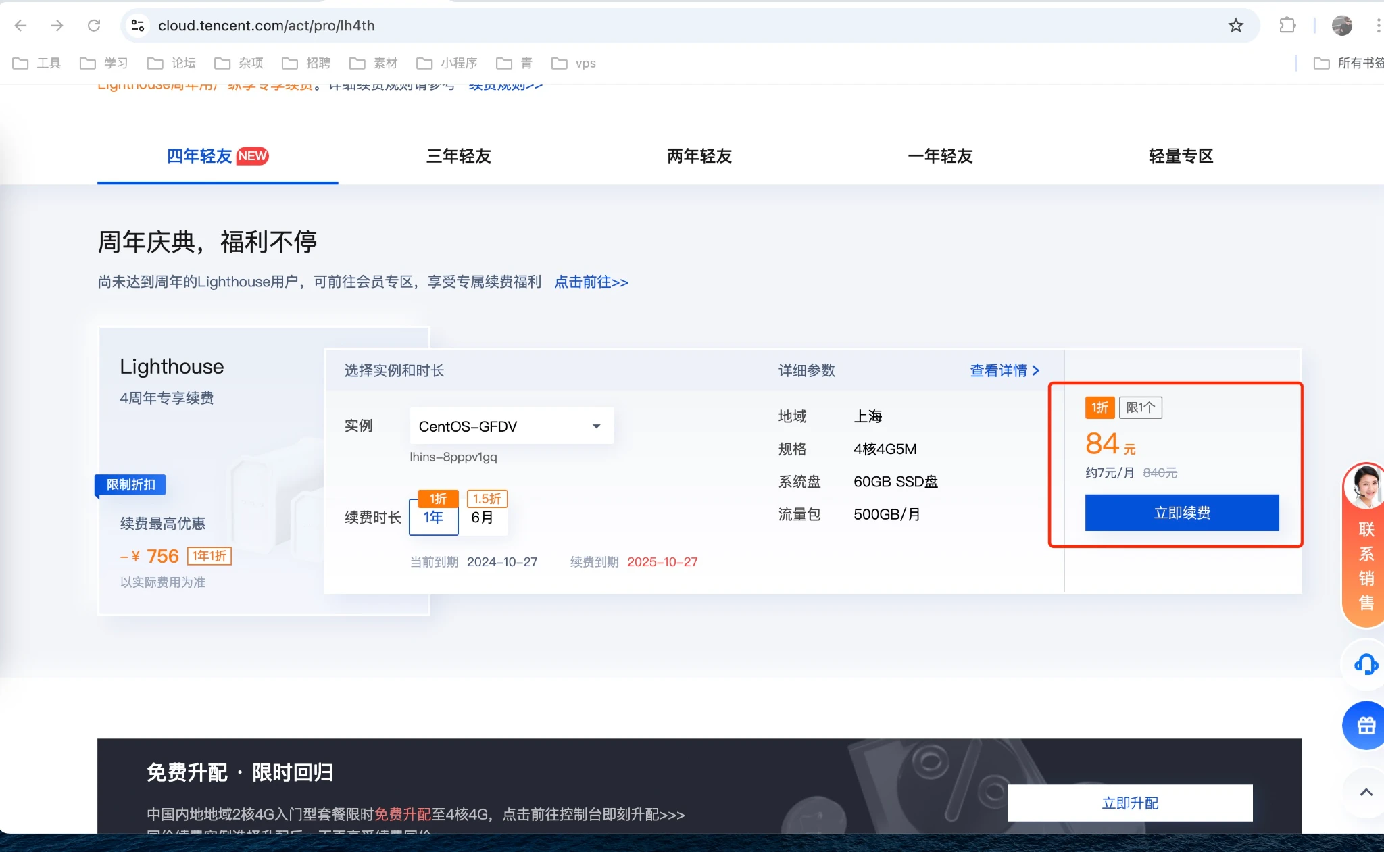
Task: Open the vps bookmark folder
Action: (x=574, y=64)
